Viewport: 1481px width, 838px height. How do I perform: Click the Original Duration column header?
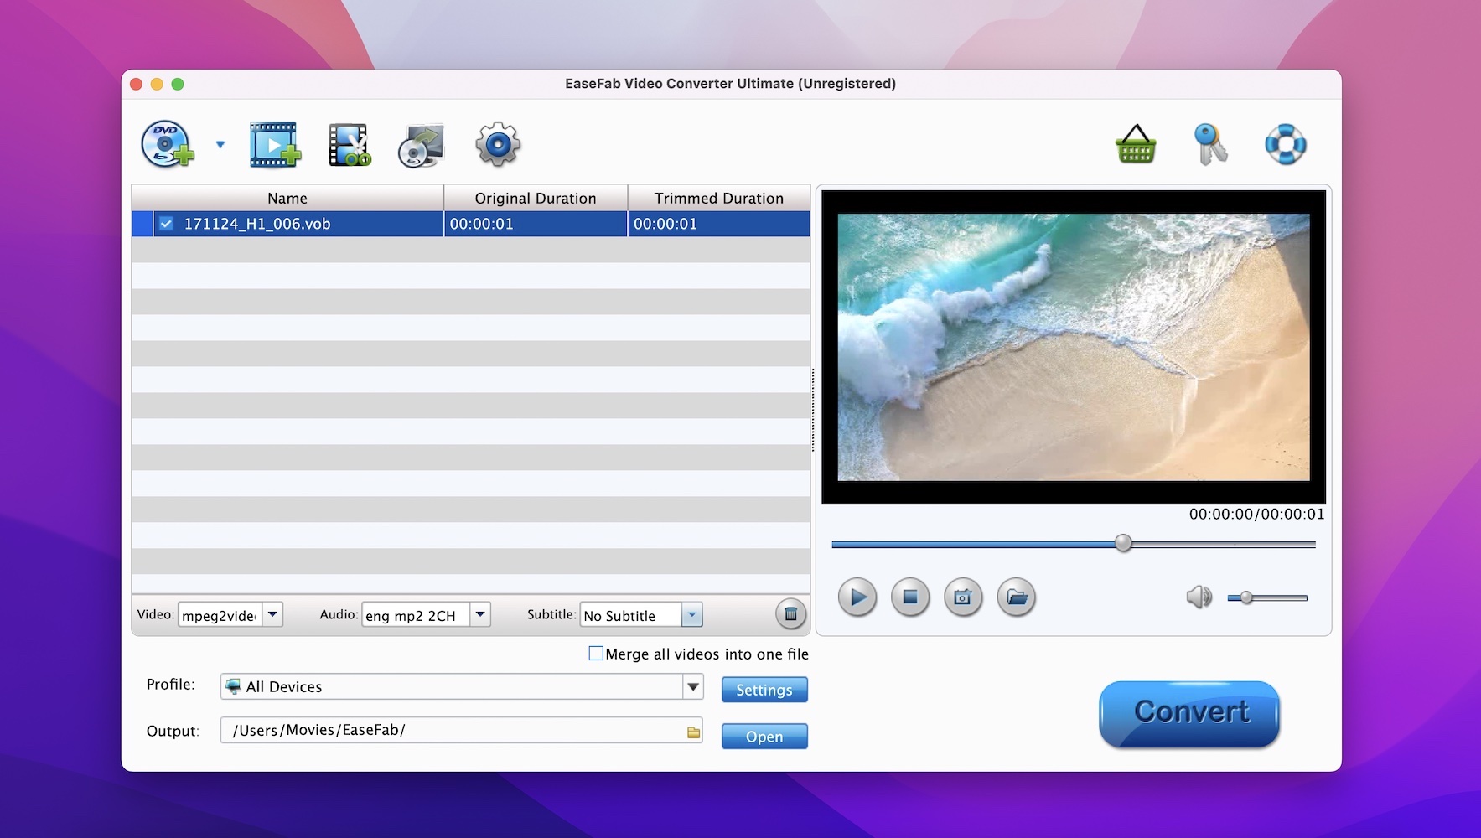coord(535,198)
